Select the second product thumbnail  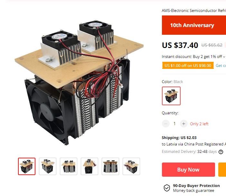click(x=48, y=166)
